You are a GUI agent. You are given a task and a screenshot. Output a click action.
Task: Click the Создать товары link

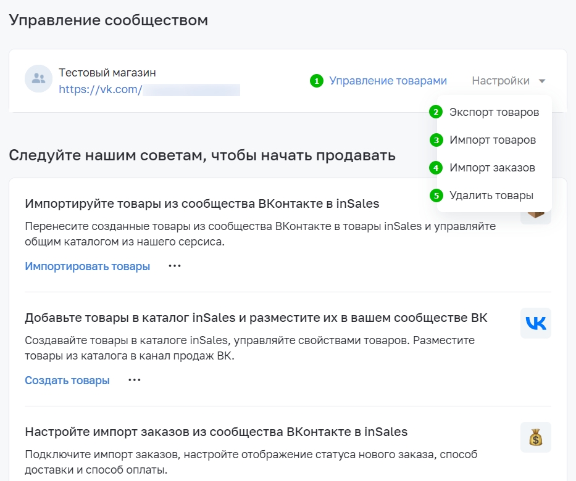pyautogui.click(x=67, y=380)
